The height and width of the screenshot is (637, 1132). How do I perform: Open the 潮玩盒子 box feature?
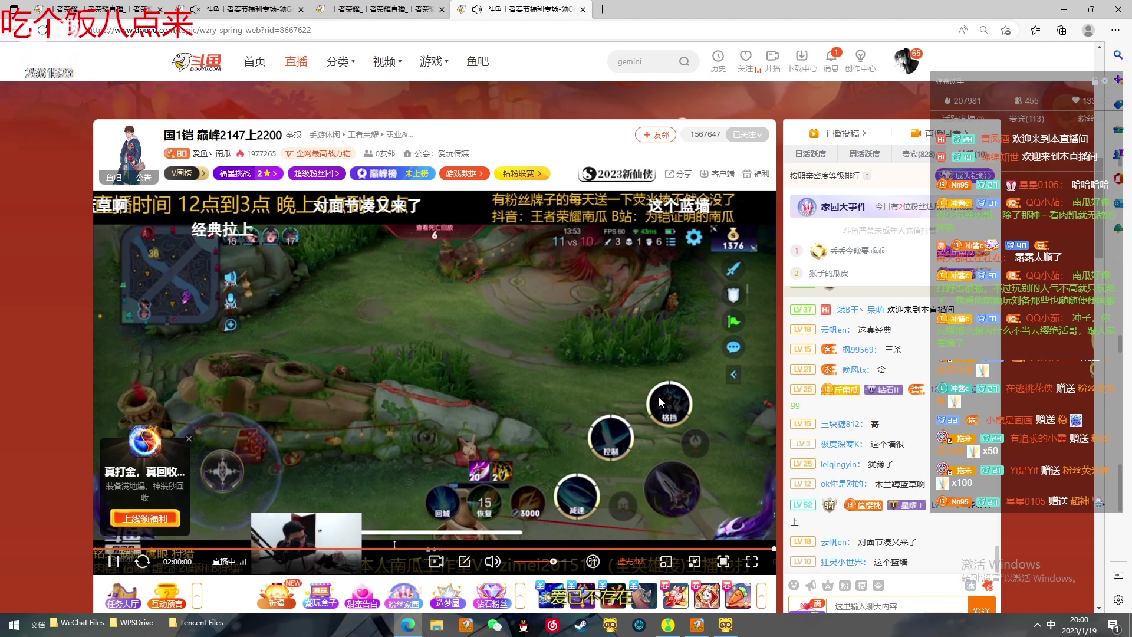point(320,596)
